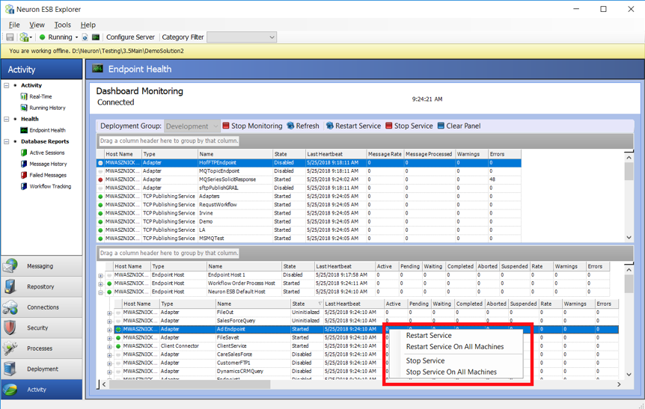Open Failed Messages report
645x409 pixels.
[48, 175]
